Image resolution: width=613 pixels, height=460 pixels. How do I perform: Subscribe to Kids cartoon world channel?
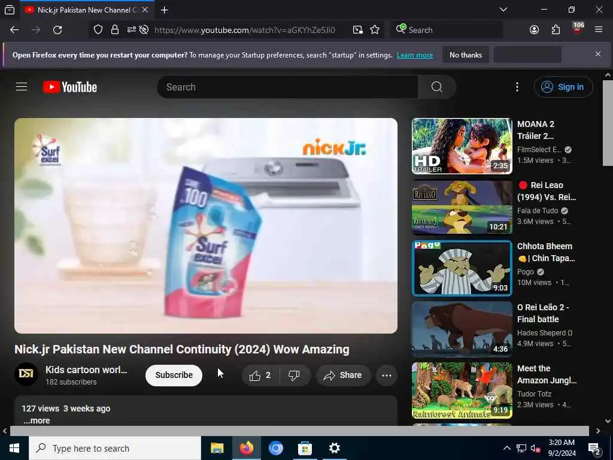tap(174, 375)
